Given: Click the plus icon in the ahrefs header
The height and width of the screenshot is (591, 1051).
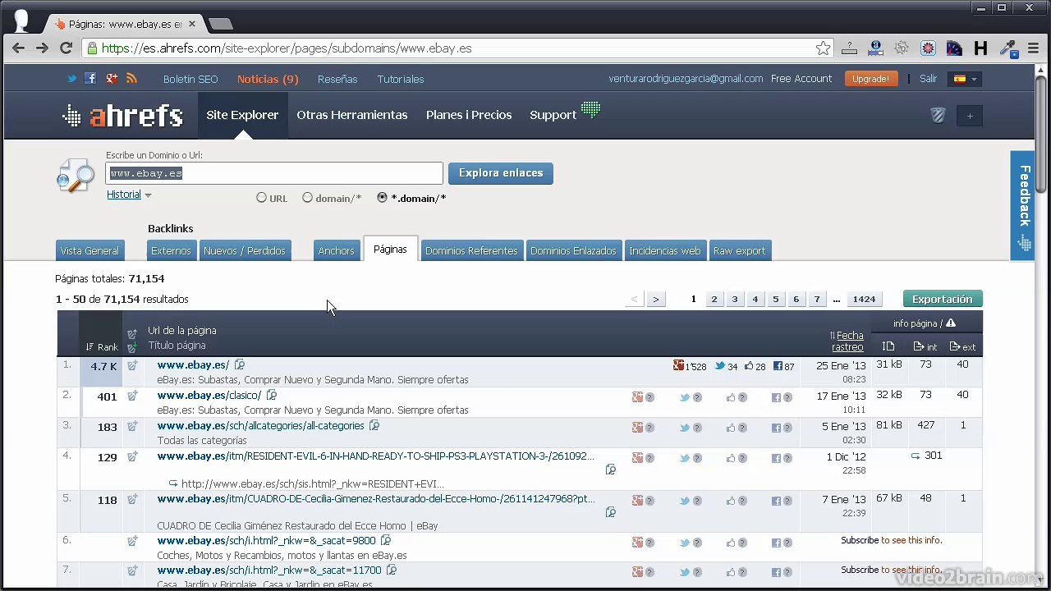Looking at the screenshot, I should 970,116.
